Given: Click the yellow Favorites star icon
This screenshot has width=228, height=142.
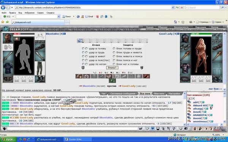Looking at the screenshot, I should 3,22.
